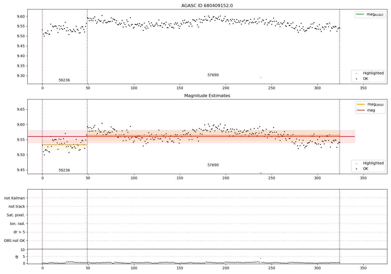Click the 'OBS not OK' flag label
The height and width of the screenshot is (274, 391).
coord(15,241)
